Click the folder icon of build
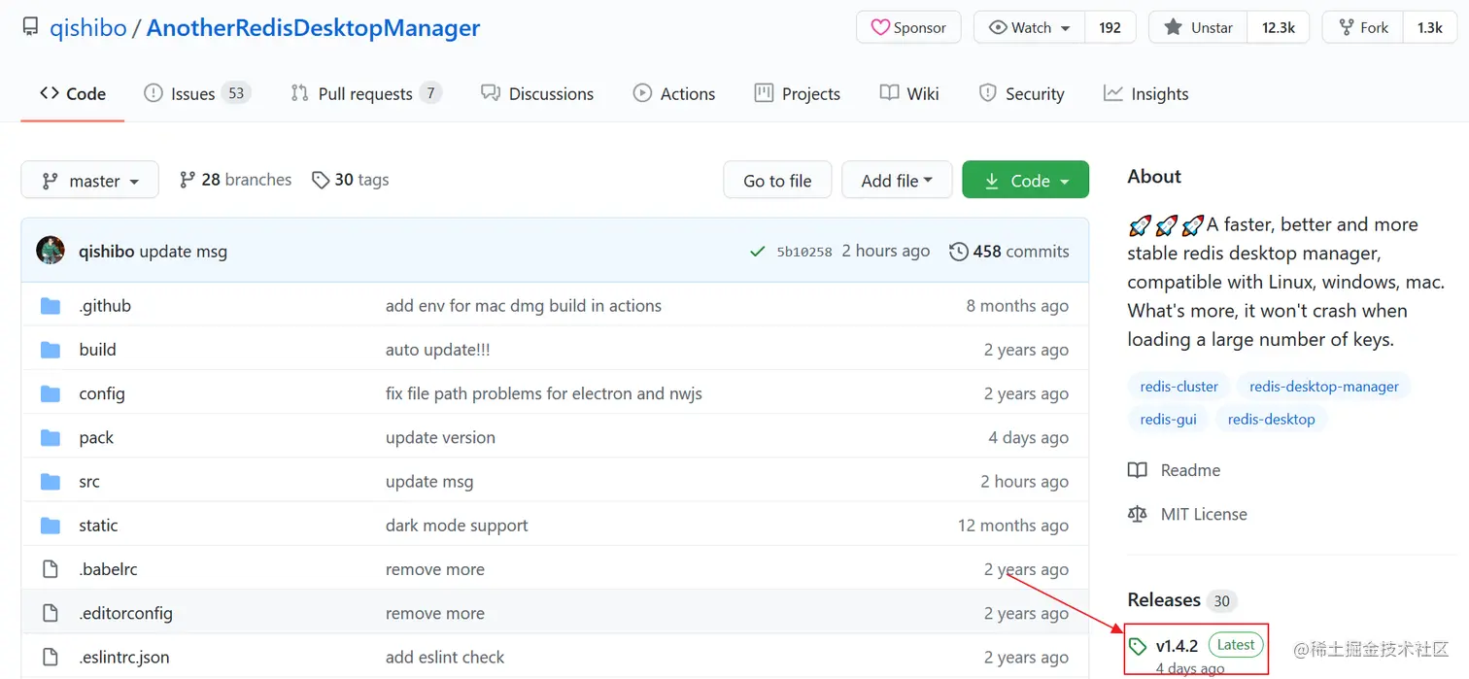Image resolution: width=1469 pixels, height=679 pixels. (x=51, y=350)
